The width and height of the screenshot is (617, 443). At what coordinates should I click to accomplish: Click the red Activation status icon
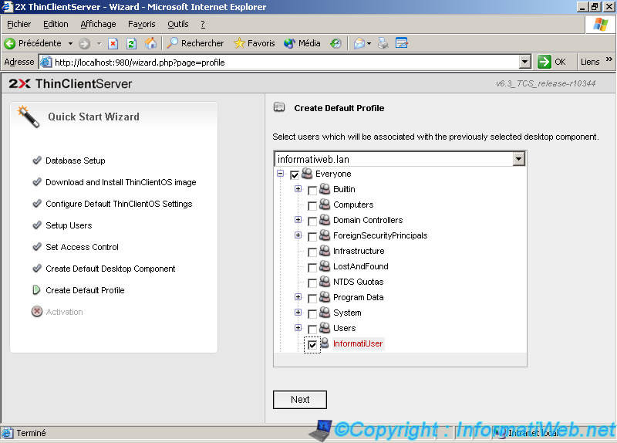click(36, 312)
